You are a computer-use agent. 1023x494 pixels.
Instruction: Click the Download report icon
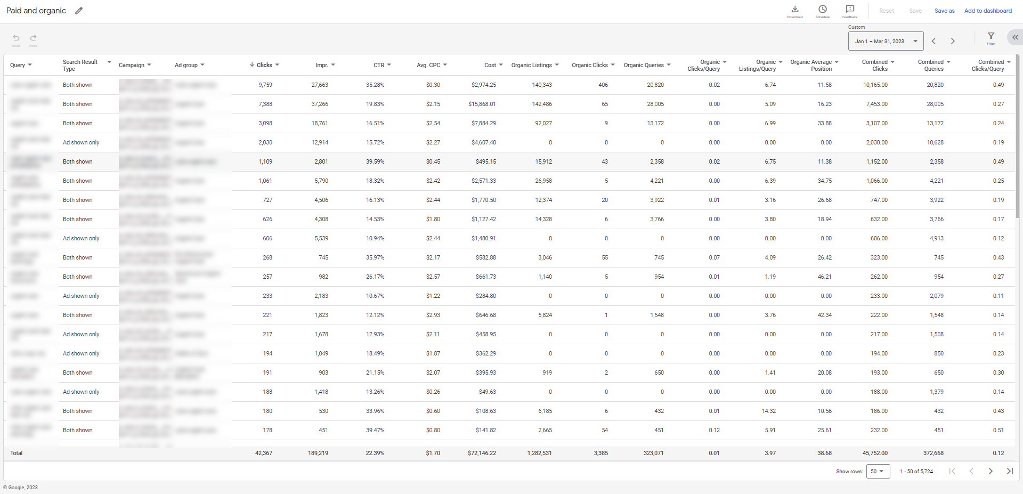[794, 10]
